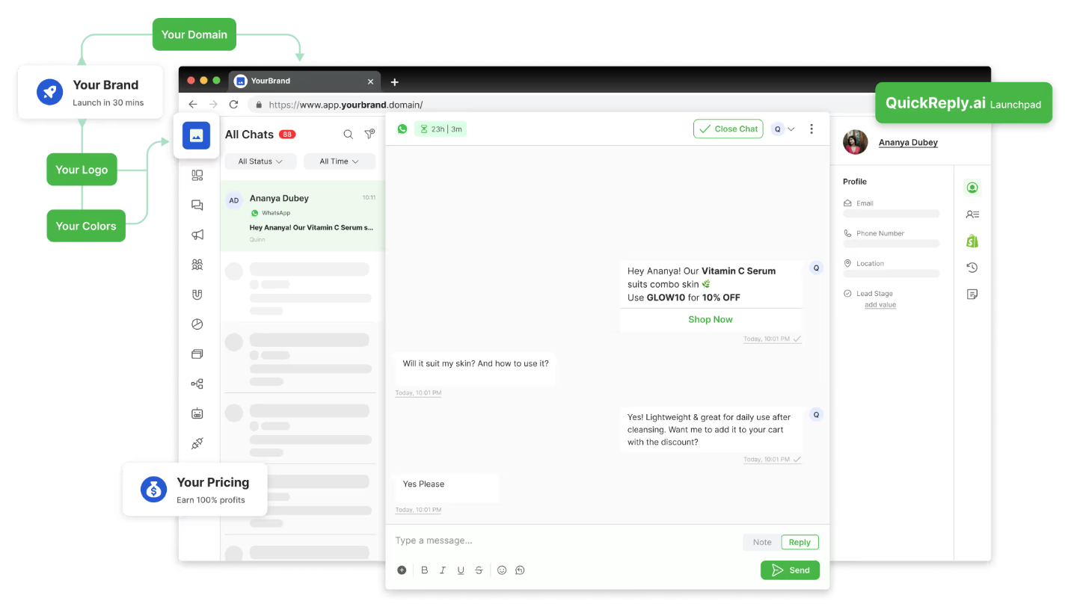1086x604 pixels.
Task: Click the browser address bar URL
Action: coord(346,105)
